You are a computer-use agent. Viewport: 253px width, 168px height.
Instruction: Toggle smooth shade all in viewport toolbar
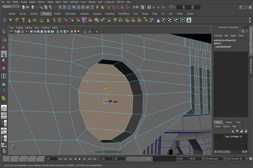click(61, 31)
